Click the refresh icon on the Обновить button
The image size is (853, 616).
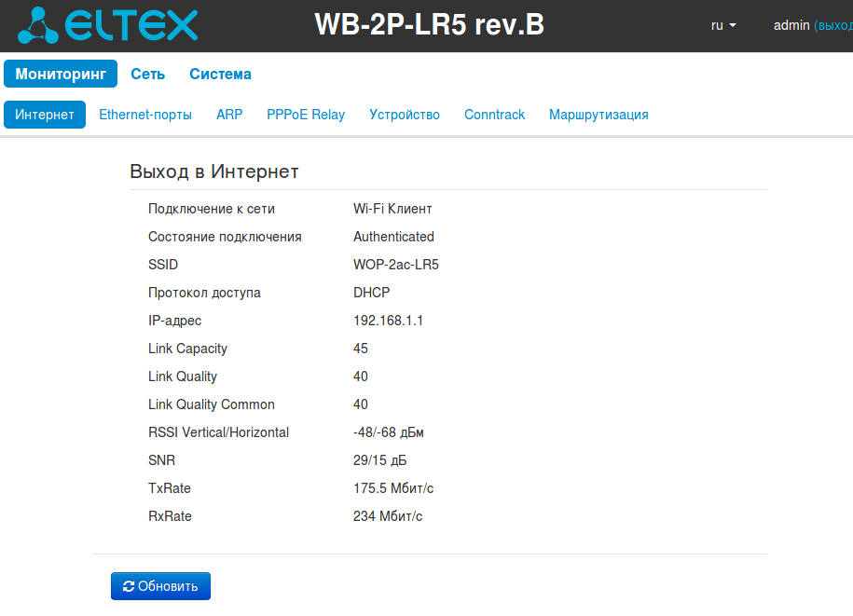[x=129, y=586]
